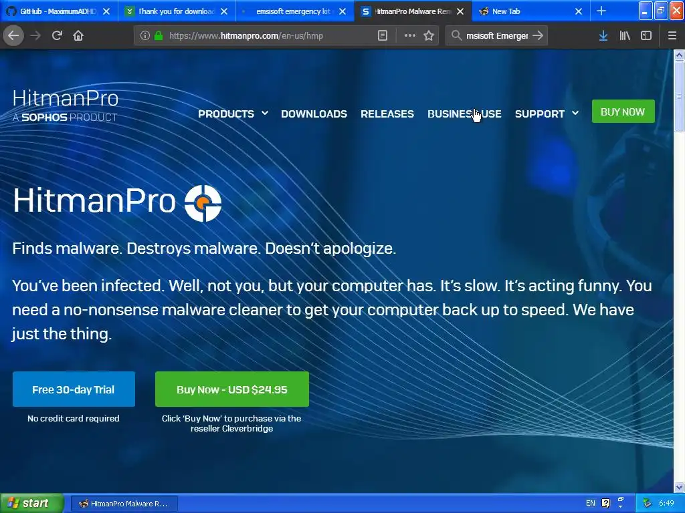Click the HitmanPro crosshair logo icon
Image resolution: width=685 pixels, height=513 pixels.
tap(203, 203)
